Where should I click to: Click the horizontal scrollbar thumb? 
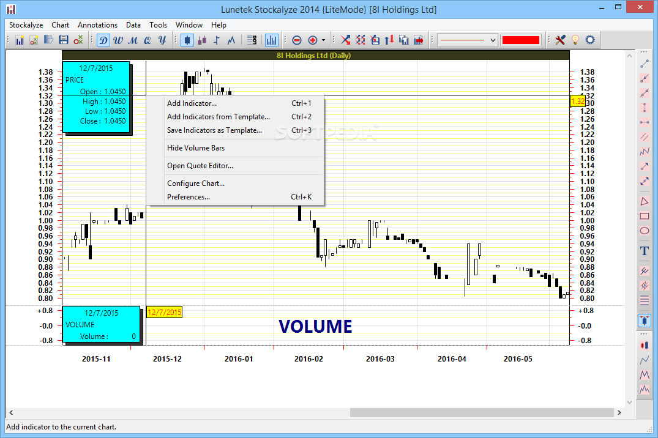tap(482, 413)
